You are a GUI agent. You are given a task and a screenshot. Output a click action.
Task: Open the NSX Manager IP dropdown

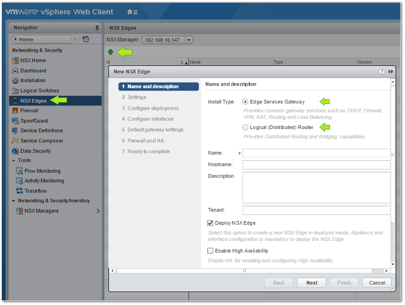pos(189,40)
